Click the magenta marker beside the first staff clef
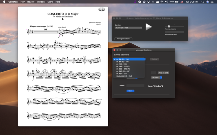The width and height of the screenshot is (217, 135). pyautogui.click(x=27, y=30)
